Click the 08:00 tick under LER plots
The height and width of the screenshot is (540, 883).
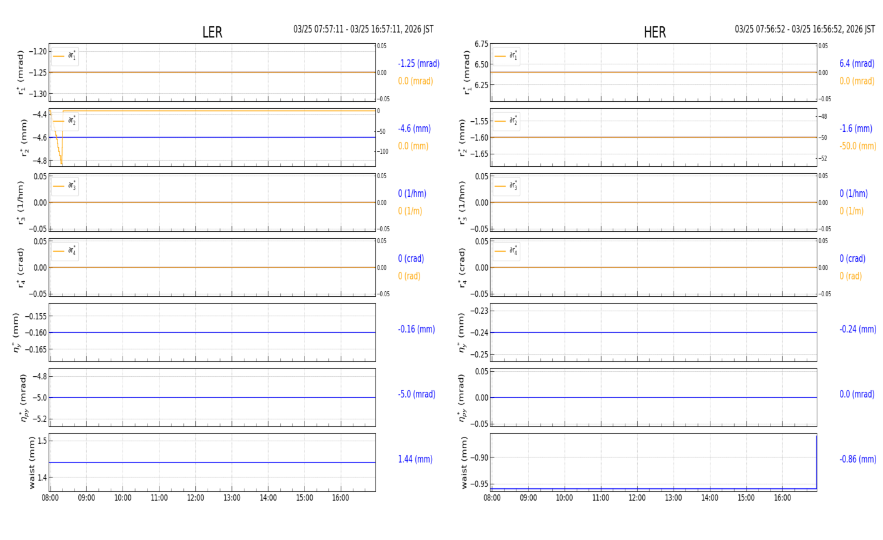(50, 498)
